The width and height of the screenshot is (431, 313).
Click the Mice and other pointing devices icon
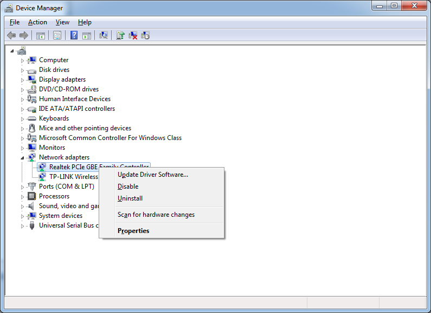[32, 128]
